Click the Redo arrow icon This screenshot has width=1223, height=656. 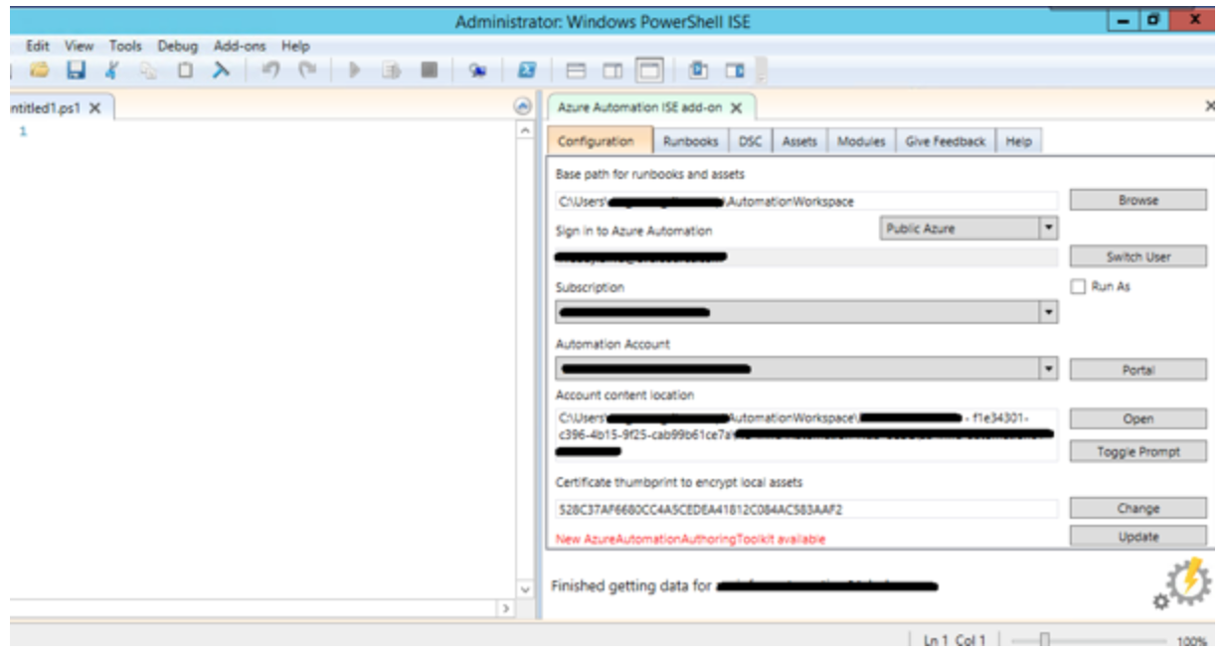pyautogui.click(x=306, y=72)
